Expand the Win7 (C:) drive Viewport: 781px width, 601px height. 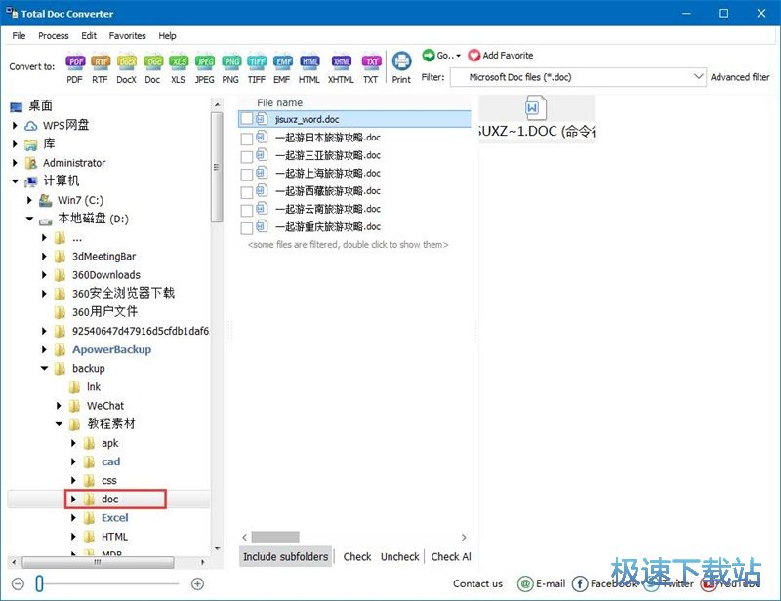(x=30, y=200)
